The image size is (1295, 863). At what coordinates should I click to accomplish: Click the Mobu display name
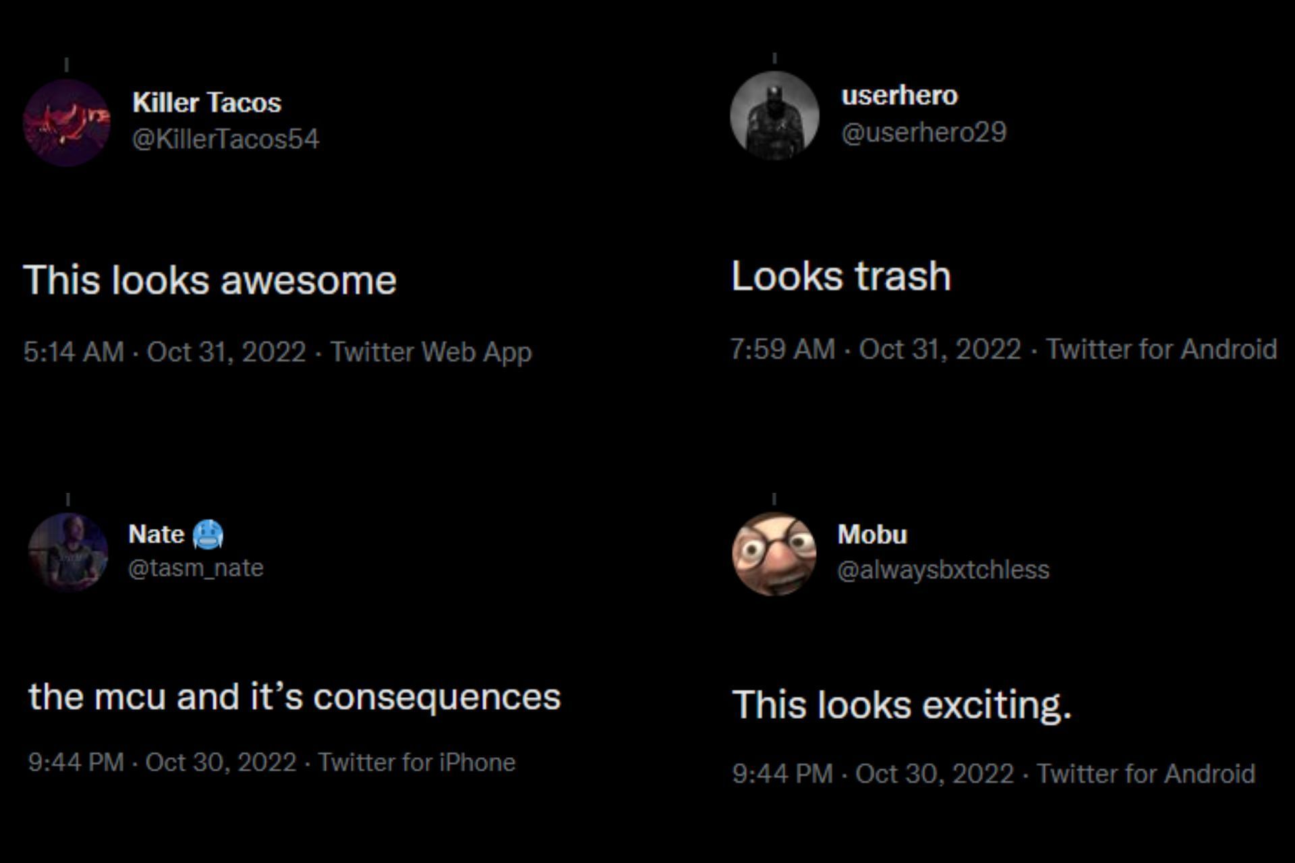[x=872, y=535]
